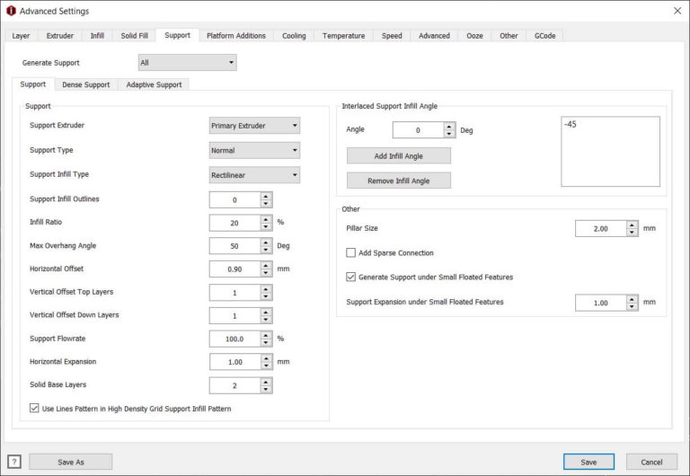Decrease Max Overhang Angle with down arrow
Screen dimensions: 690x476
266,250
